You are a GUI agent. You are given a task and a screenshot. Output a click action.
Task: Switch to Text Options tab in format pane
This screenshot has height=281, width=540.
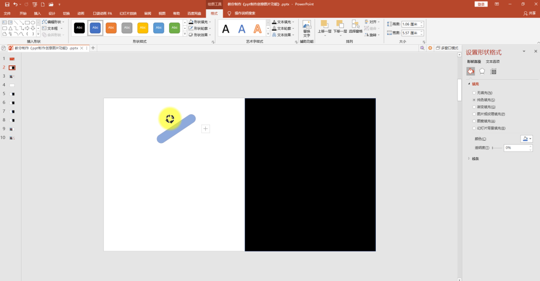tap(492, 61)
